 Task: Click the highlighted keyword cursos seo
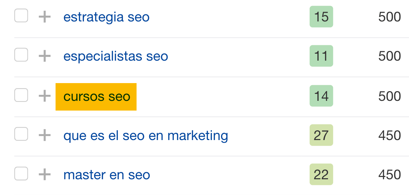point(96,97)
